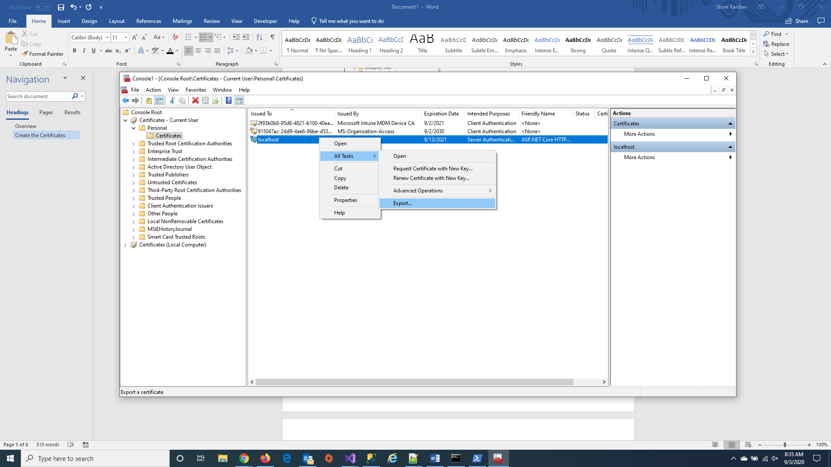
Task: Click the MMC back arrow icon
Action: pyautogui.click(x=126, y=101)
